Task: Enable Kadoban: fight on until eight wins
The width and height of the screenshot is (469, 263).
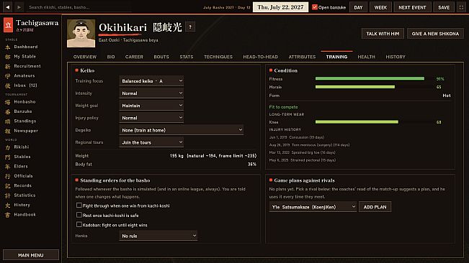Action: [79, 224]
